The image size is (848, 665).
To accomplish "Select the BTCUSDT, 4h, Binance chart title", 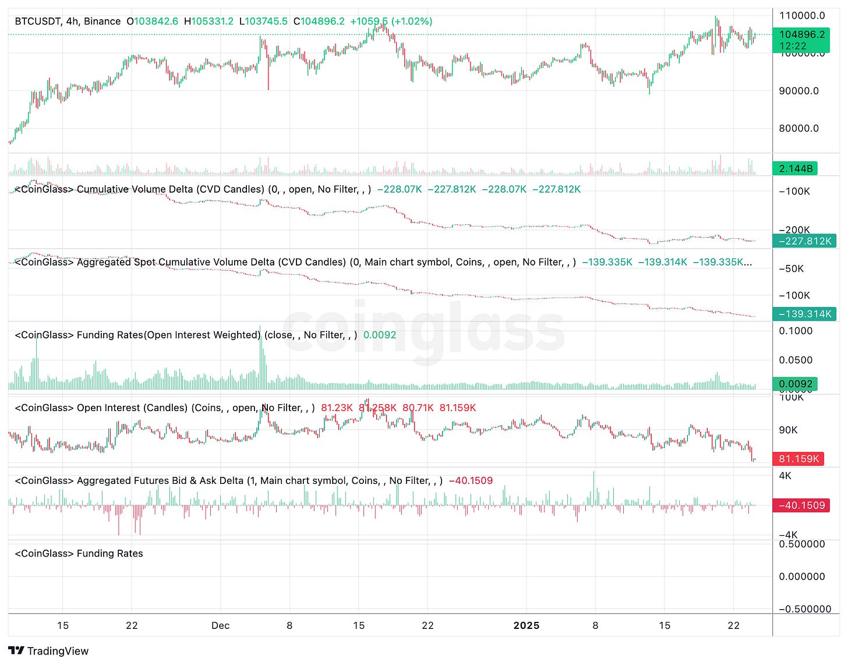I will (68, 22).
